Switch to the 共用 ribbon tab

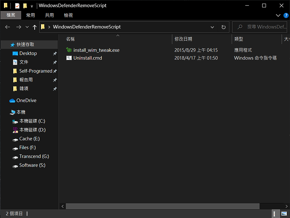[50, 15]
